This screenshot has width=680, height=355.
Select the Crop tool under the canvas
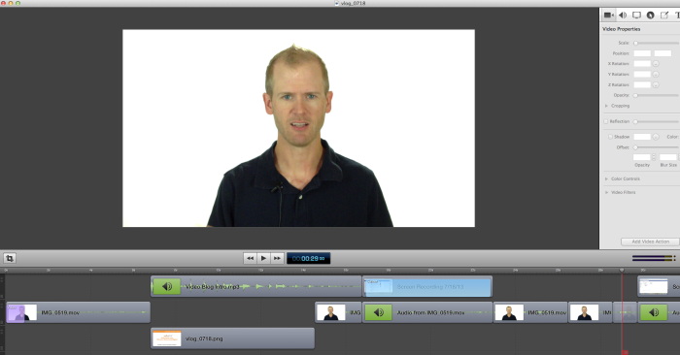(10, 258)
